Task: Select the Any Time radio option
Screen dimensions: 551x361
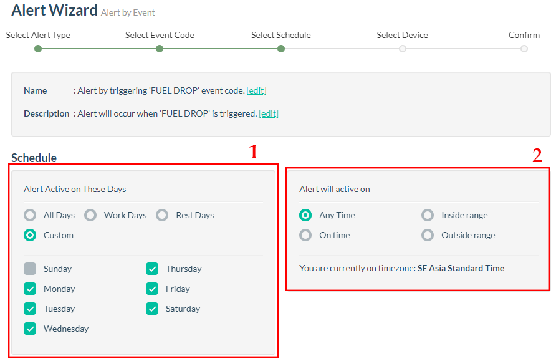Action: 305,215
